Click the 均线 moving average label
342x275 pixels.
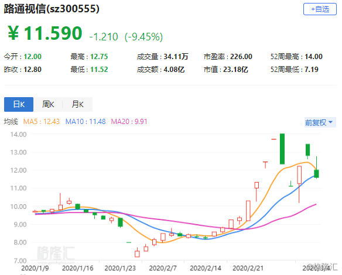[x=11, y=121]
